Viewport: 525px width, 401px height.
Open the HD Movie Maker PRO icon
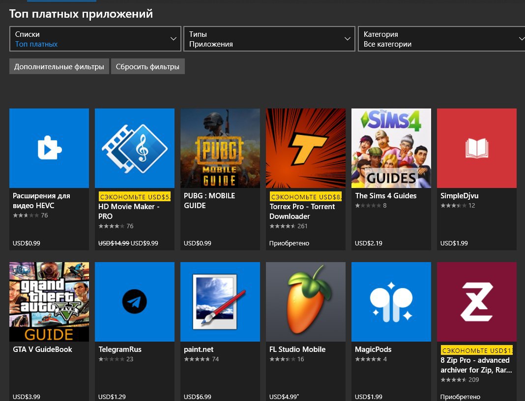pyautogui.click(x=135, y=148)
